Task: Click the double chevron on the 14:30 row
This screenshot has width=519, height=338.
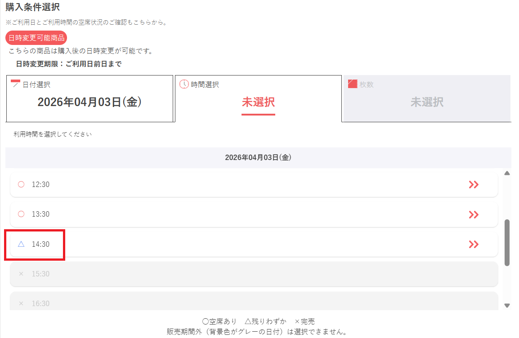Action: pos(473,244)
